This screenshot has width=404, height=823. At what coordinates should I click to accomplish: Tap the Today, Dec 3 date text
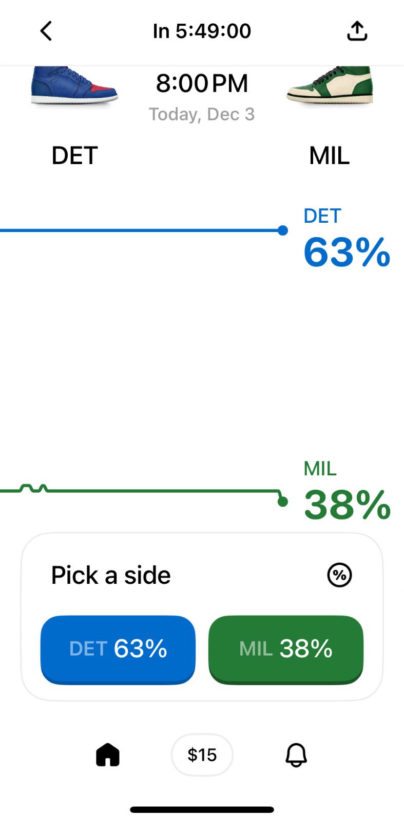pyautogui.click(x=202, y=114)
